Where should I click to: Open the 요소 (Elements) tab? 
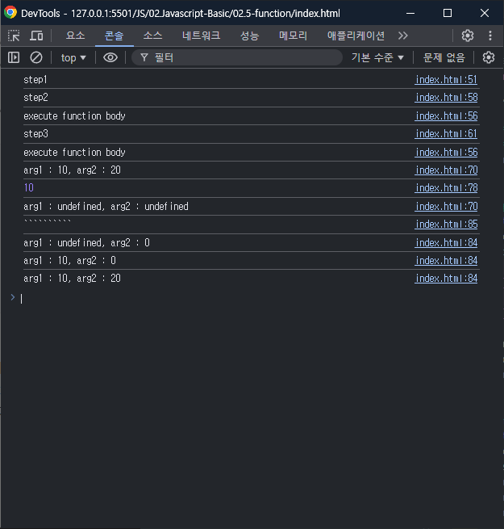76,36
